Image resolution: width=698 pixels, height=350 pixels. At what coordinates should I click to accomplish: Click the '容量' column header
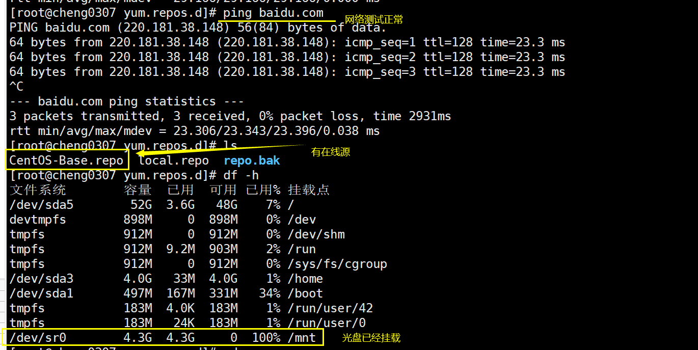[x=138, y=190]
